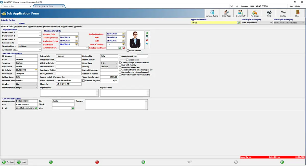Click the ID Number input field
The width and height of the screenshot is (306, 166).
27,56
